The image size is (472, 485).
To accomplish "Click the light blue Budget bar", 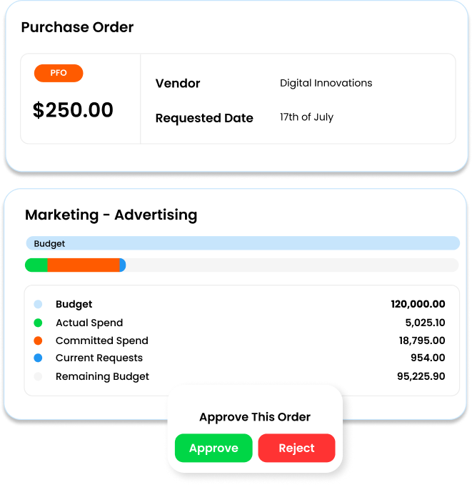I will click(x=243, y=243).
